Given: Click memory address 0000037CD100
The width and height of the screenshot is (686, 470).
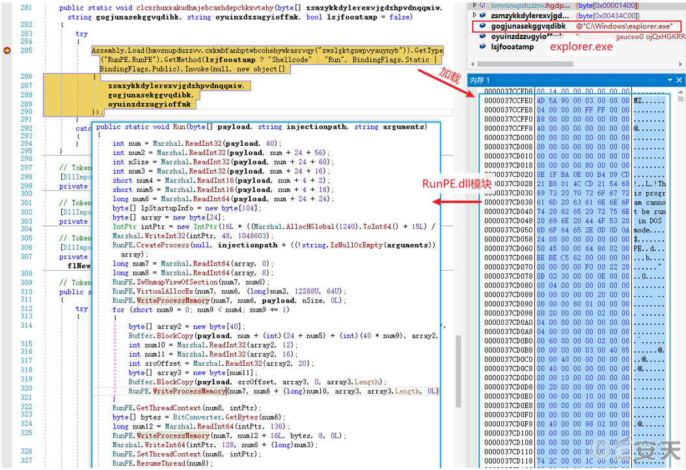Looking at the screenshot, I should [x=508, y=434].
